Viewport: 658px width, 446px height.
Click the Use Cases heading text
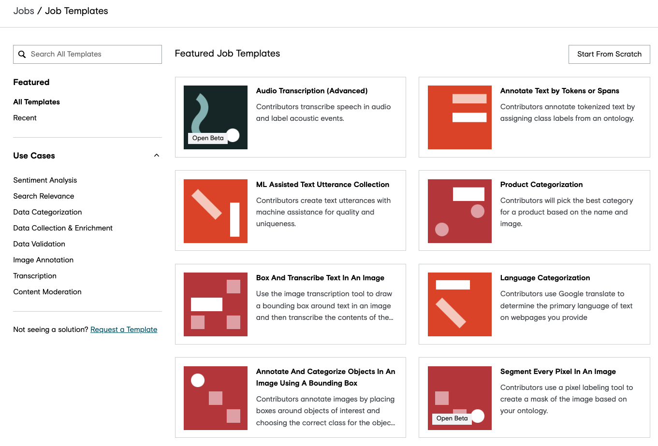point(34,156)
